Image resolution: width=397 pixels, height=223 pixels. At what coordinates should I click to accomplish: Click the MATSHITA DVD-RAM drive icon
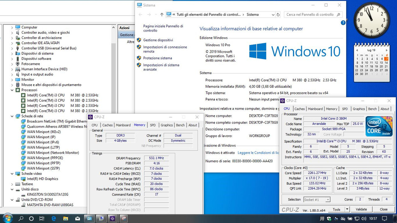pyautogui.click(x=23, y=205)
